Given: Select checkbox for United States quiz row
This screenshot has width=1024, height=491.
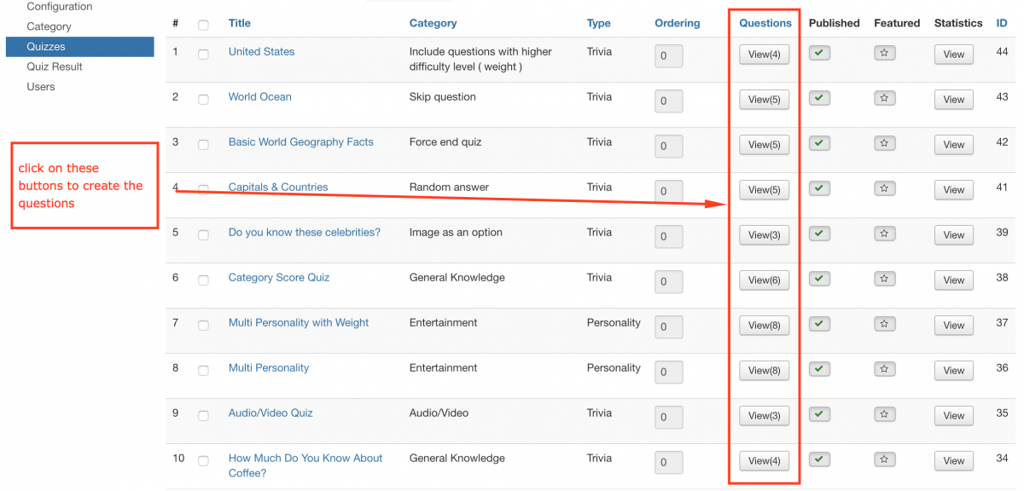Looking at the screenshot, I should 203,55.
